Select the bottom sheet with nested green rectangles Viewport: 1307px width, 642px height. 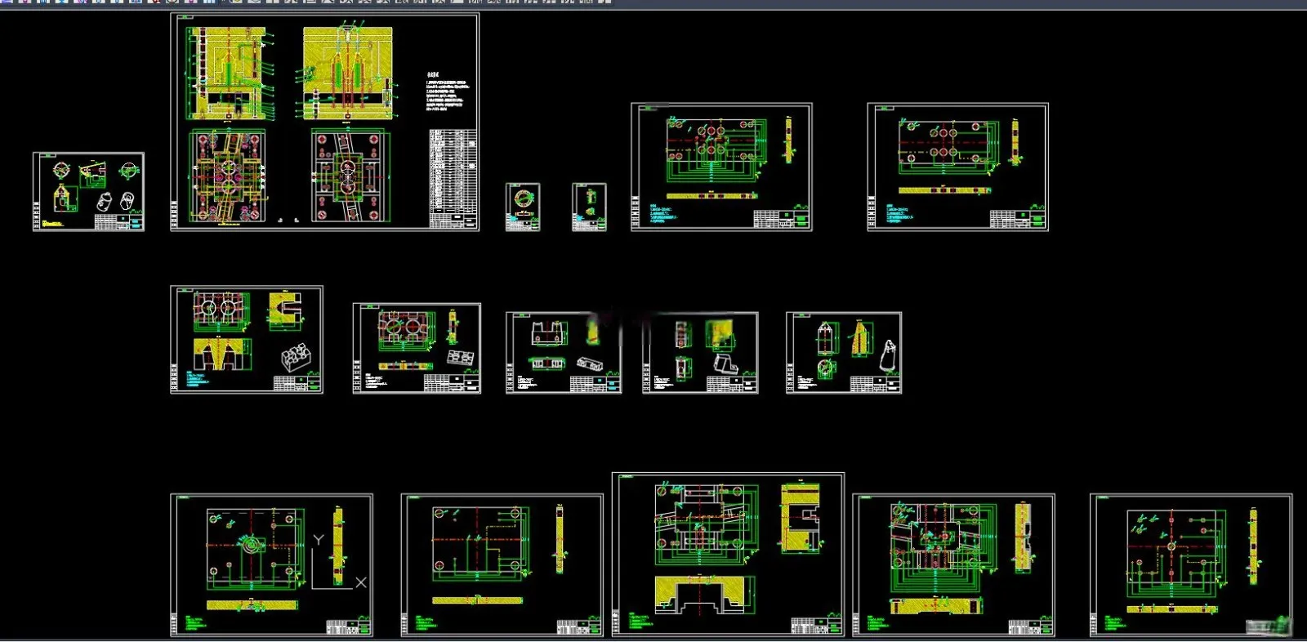point(953,565)
